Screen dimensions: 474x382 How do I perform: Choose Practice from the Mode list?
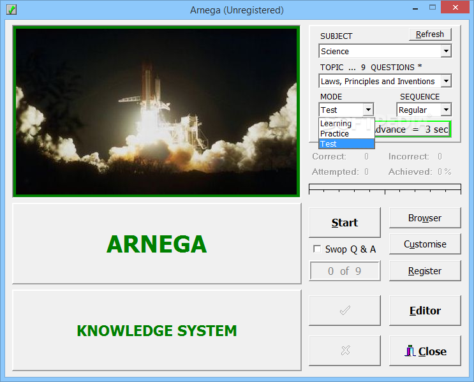[347, 133]
